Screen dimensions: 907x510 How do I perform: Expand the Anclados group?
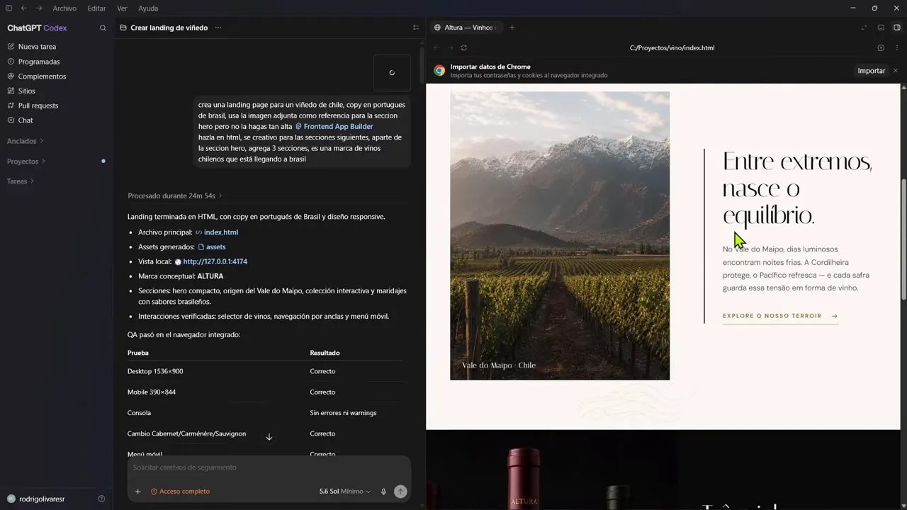[25, 141]
